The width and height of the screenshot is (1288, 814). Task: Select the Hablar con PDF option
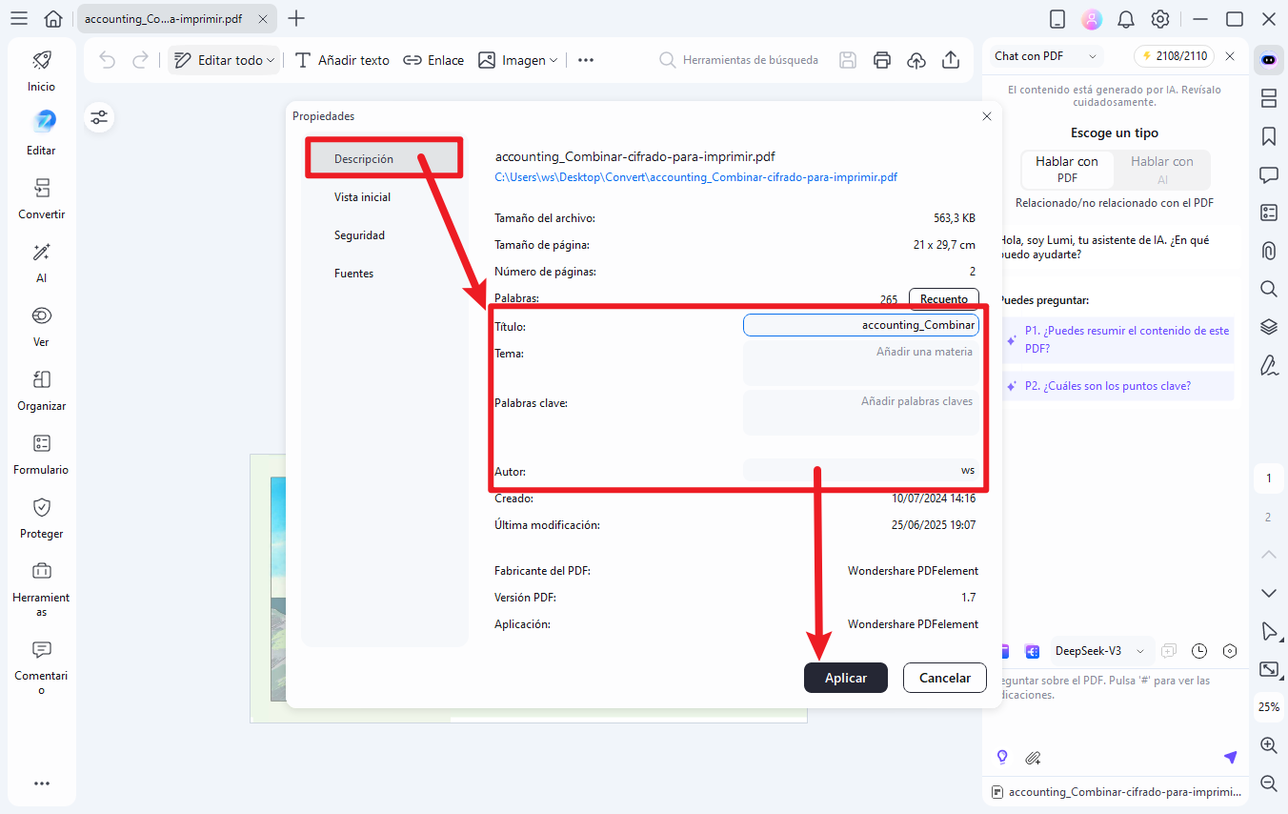[1067, 170]
